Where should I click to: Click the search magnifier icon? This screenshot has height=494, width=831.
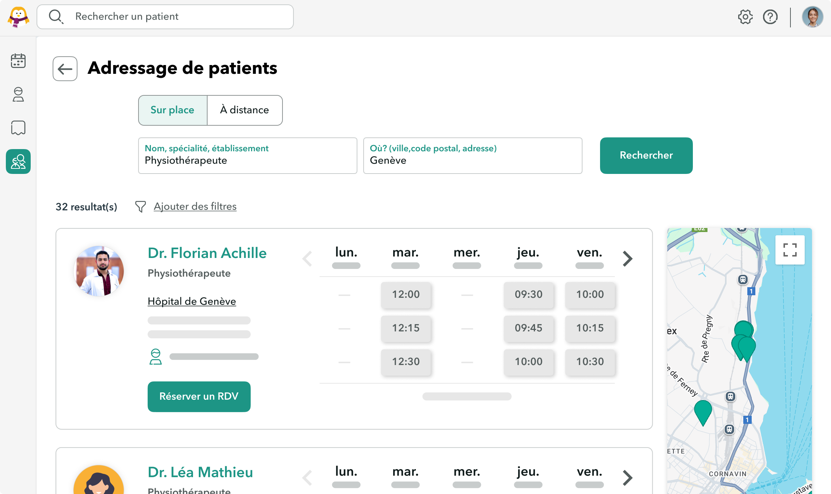(56, 16)
